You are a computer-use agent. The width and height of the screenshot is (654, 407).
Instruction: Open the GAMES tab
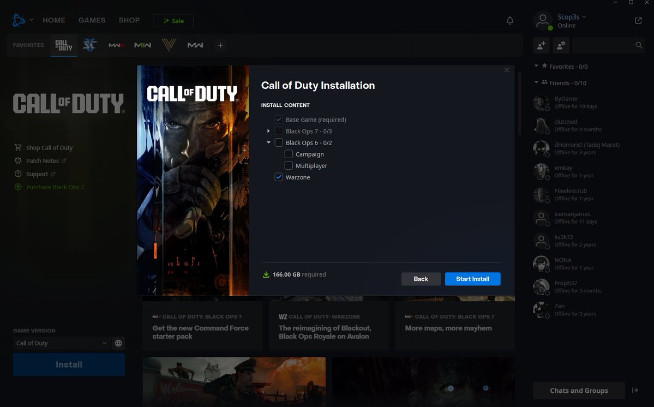tap(92, 20)
